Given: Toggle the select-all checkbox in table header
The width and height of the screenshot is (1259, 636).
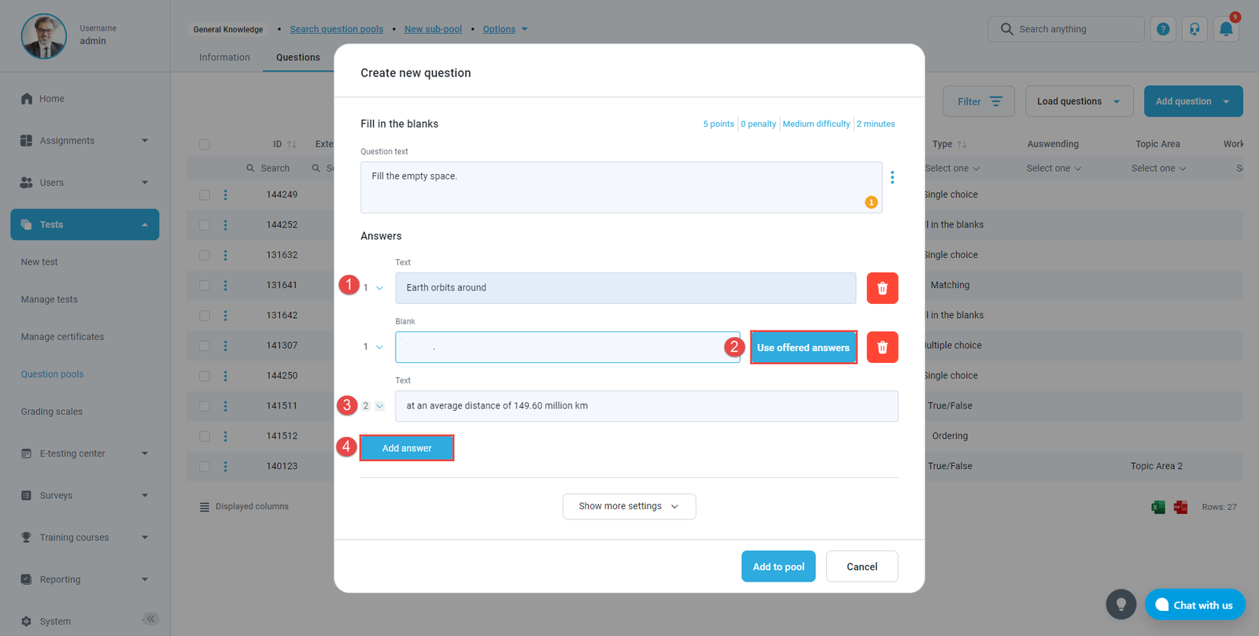Looking at the screenshot, I should 205,144.
